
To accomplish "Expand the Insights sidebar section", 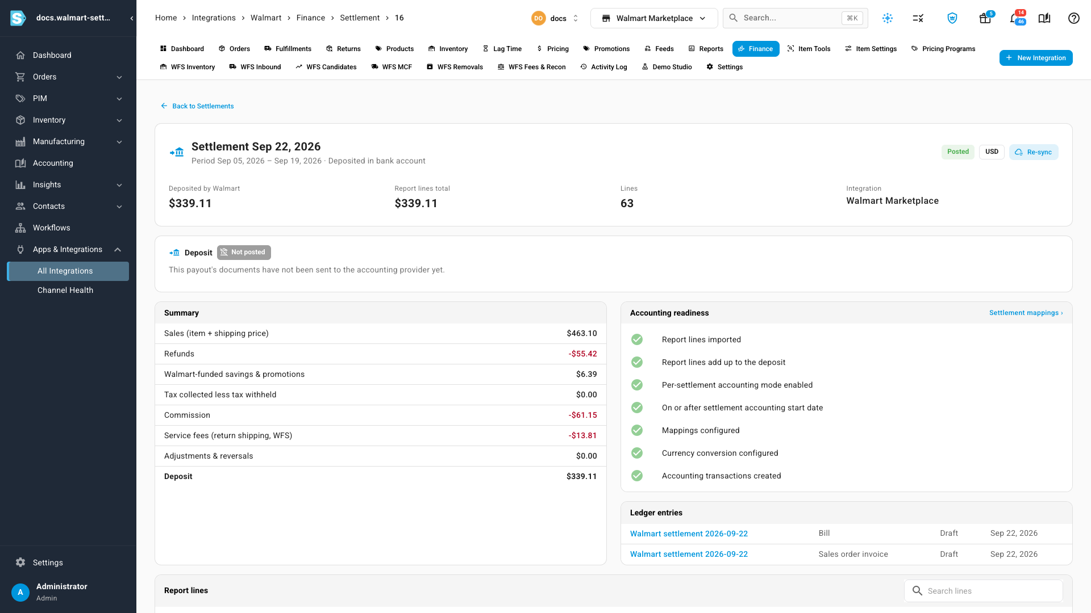I will pyautogui.click(x=68, y=184).
